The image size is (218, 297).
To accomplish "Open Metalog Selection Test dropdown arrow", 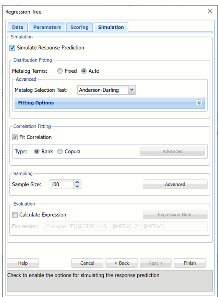I will (x=132, y=90).
